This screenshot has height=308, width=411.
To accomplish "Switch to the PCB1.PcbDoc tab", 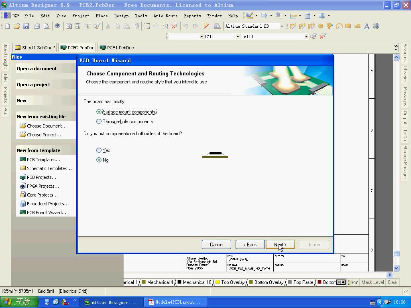I will (x=116, y=48).
